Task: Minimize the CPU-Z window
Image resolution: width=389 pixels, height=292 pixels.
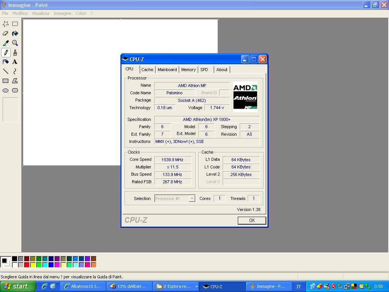Action: pyautogui.click(x=245, y=59)
